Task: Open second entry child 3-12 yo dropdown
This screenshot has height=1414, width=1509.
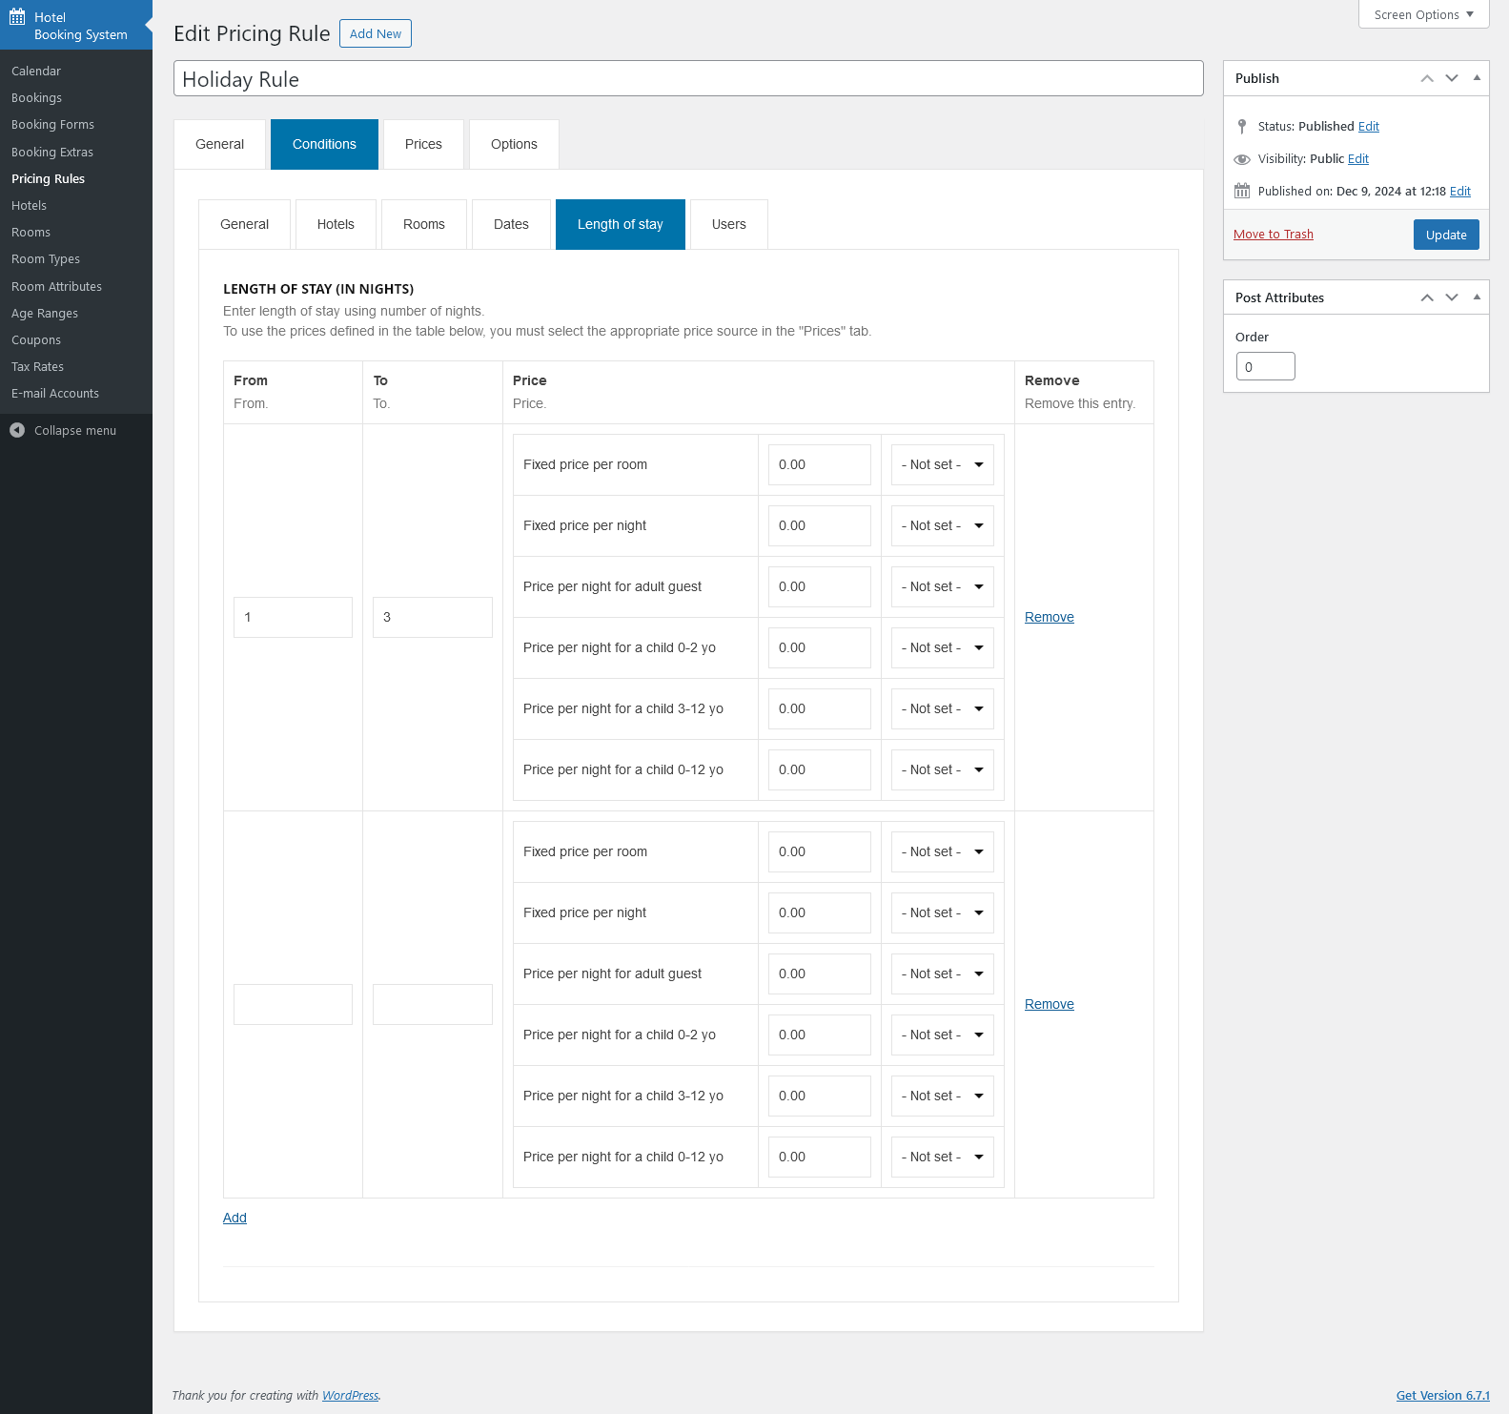Action: pyautogui.click(x=942, y=1096)
